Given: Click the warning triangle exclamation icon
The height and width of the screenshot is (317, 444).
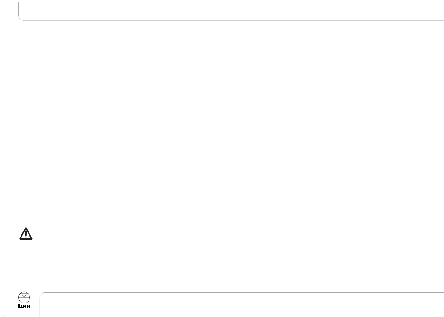Looking at the screenshot, I should click(x=26, y=234).
